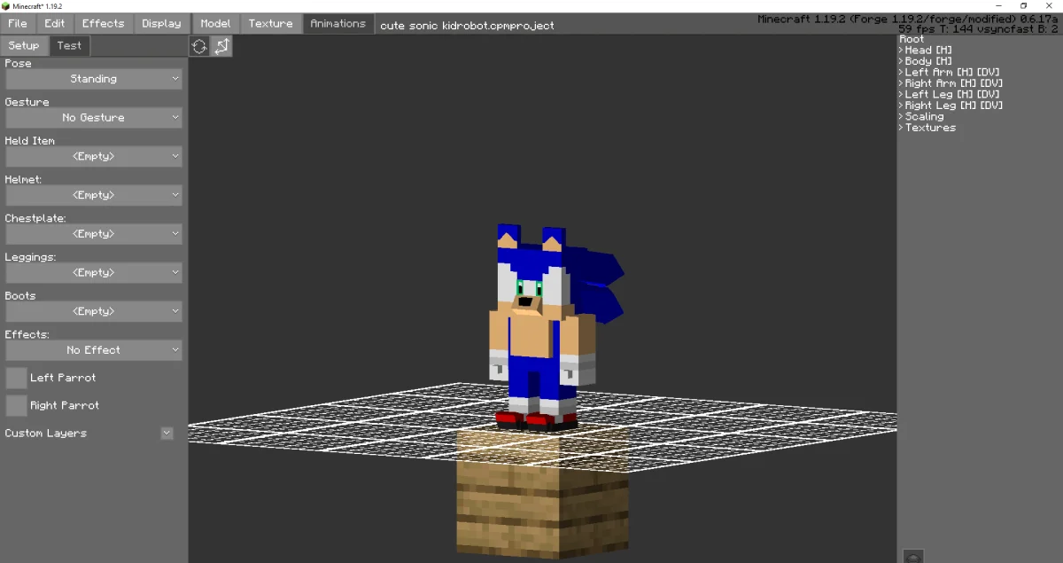Image resolution: width=1063 pixels, height=563 pixels.
Task: Click the Chestplate label text
Action: [x=35, y=218]
